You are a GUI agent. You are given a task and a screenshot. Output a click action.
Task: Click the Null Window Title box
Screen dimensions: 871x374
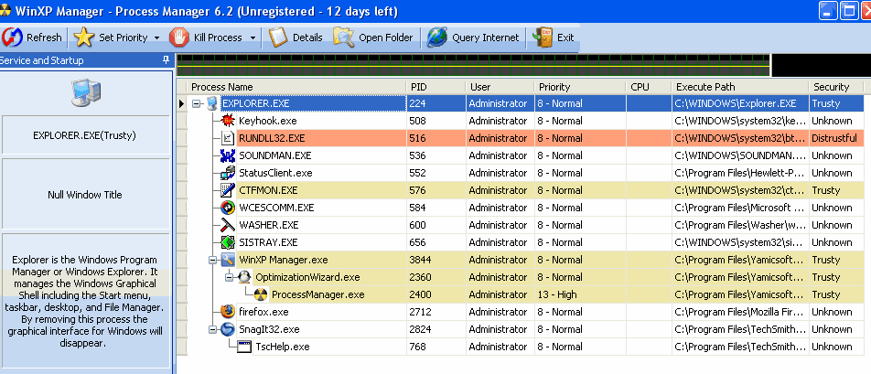pyautogui.click(x=86, y=194)
